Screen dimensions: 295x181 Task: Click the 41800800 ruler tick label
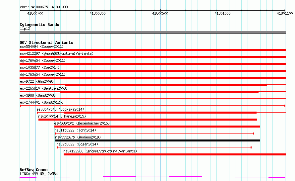point(97,13)
